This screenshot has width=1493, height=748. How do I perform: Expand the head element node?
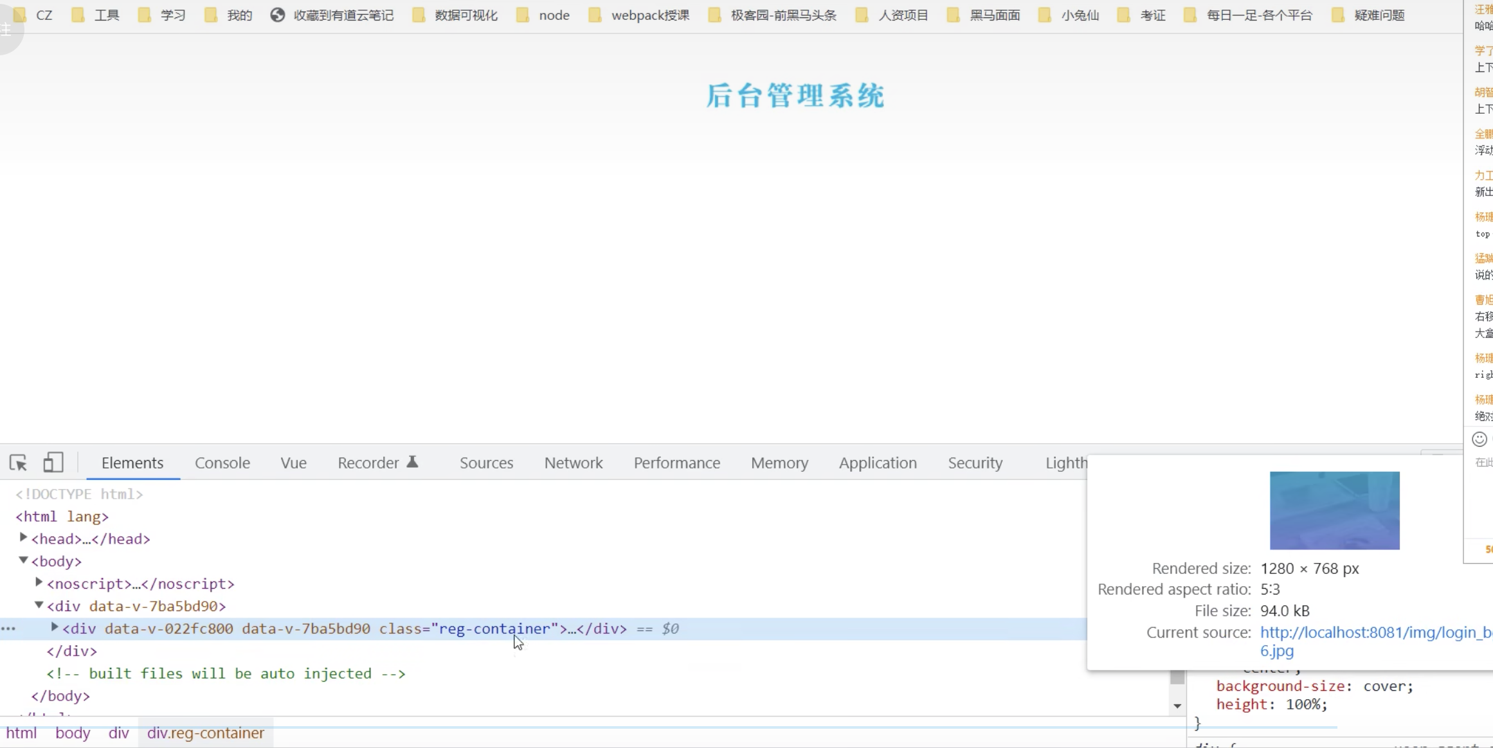point(23,537)
